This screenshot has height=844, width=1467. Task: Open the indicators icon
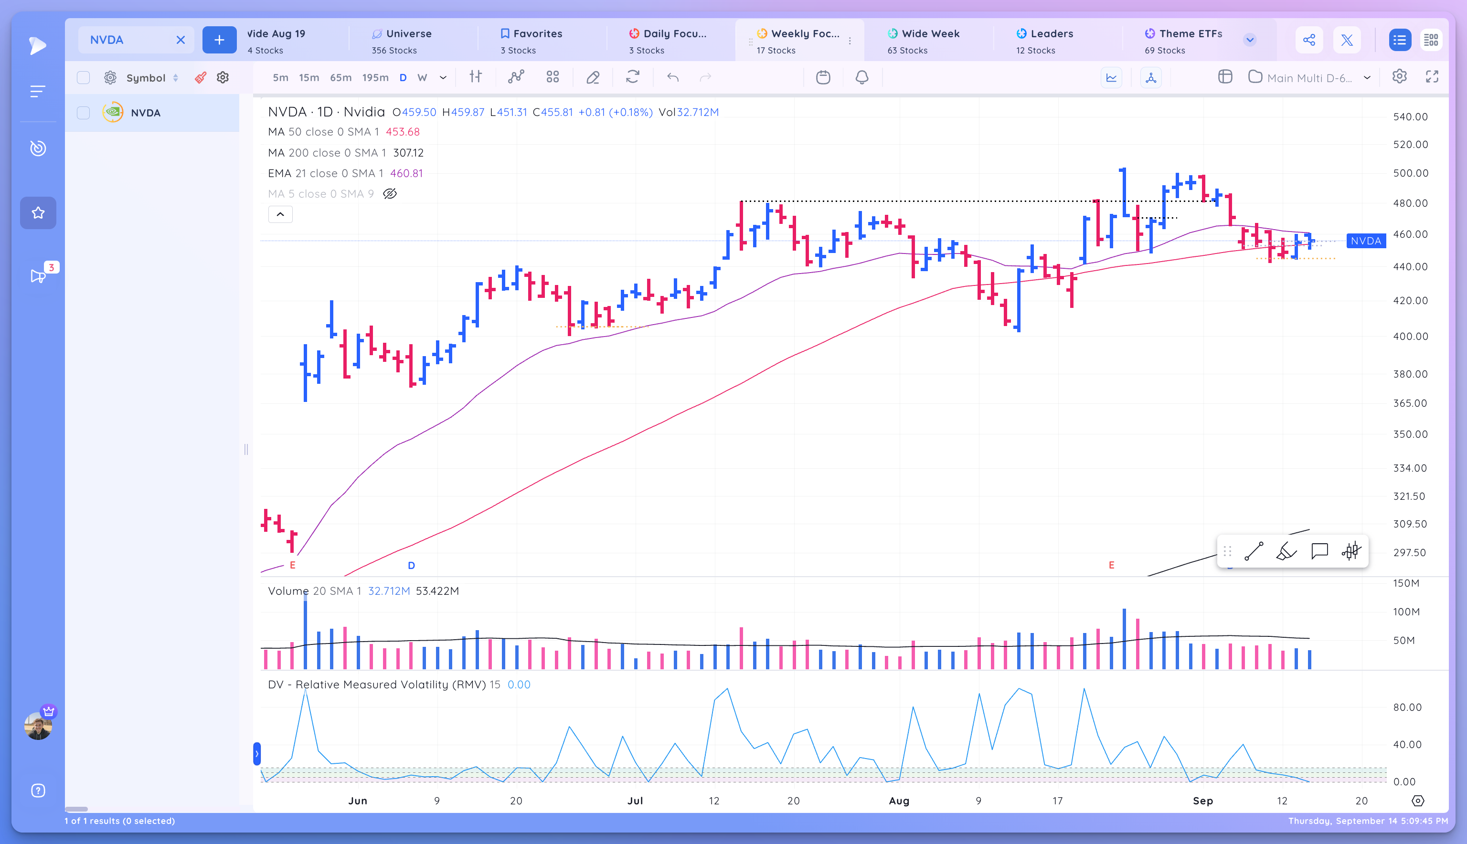click(x=516, y=77)
